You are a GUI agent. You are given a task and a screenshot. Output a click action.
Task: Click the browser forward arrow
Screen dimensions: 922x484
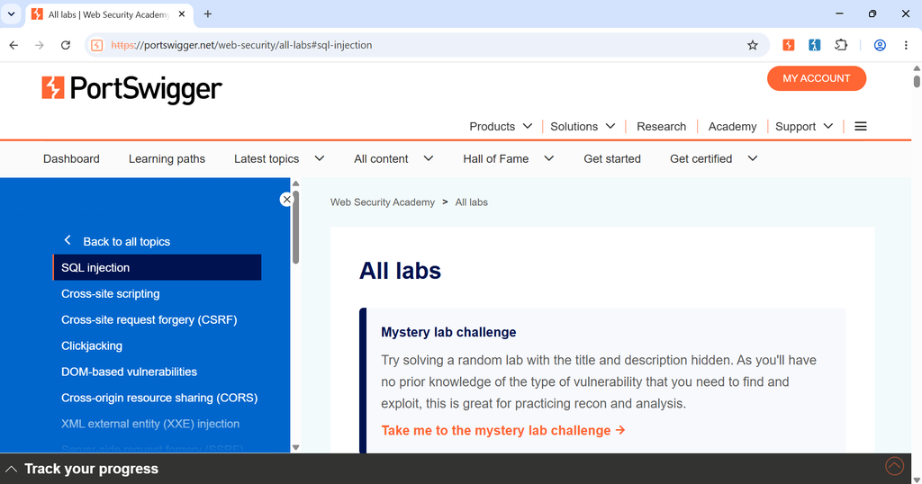(40, 45)
